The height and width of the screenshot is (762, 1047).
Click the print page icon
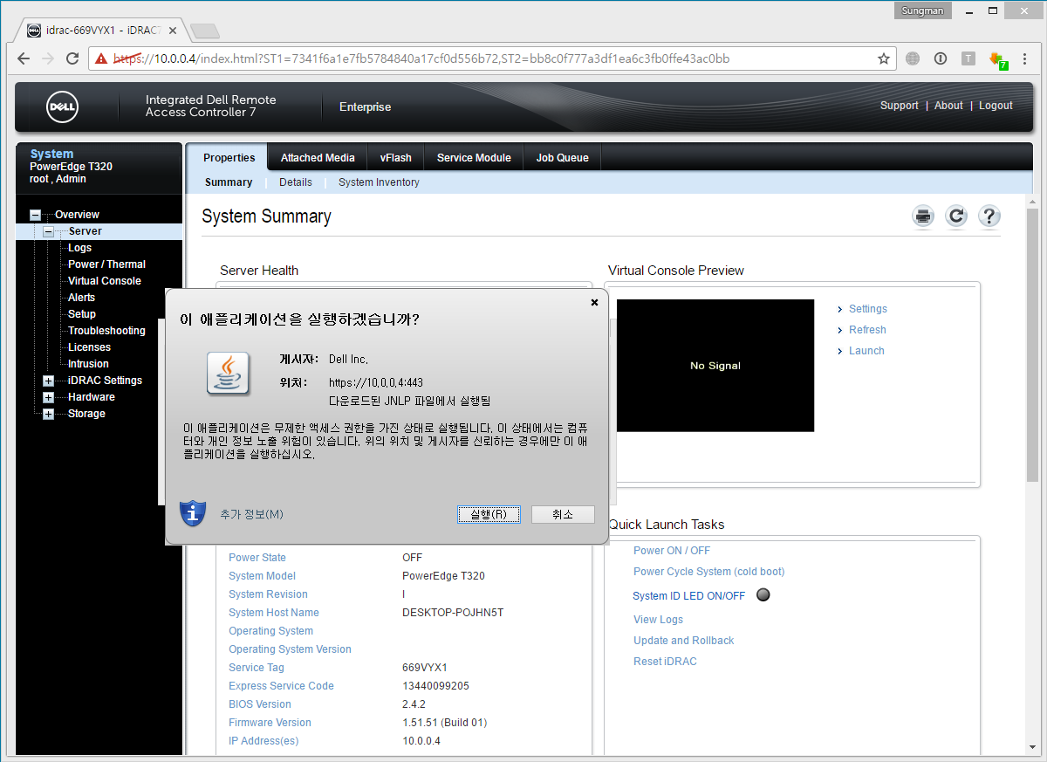pos(923,216)
